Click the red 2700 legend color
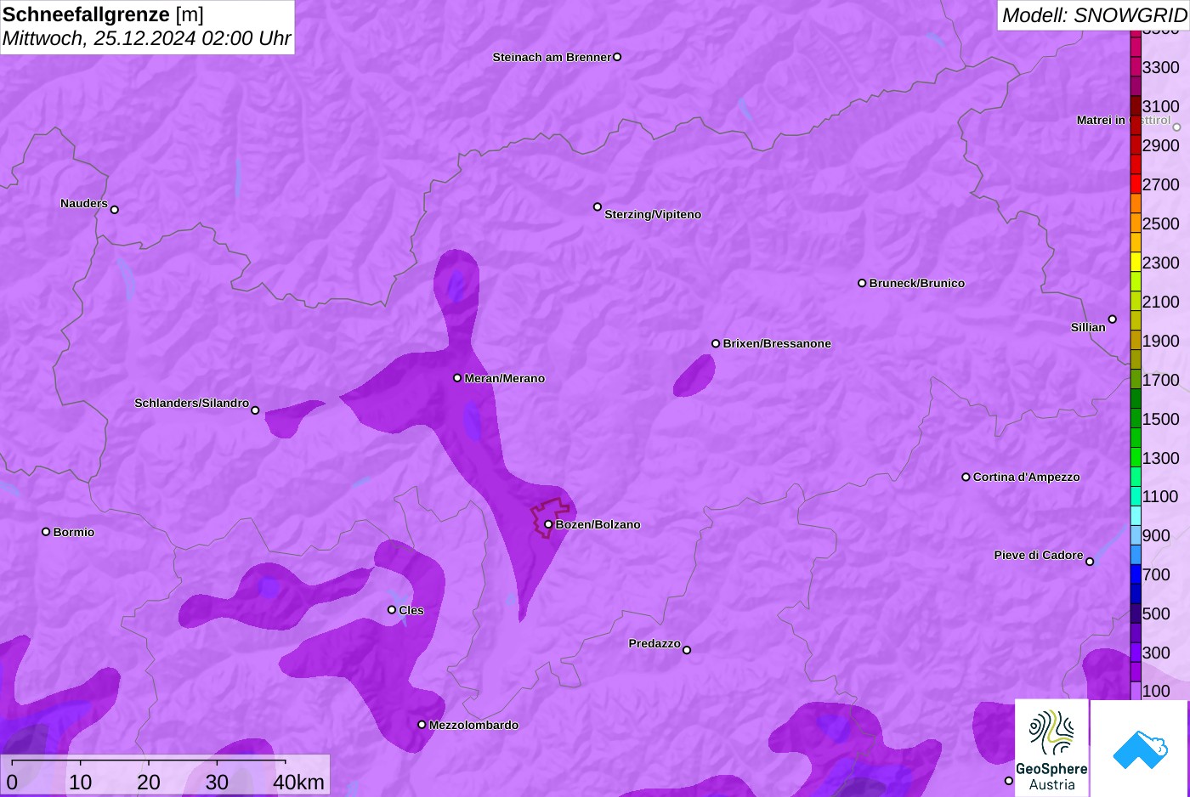The image size is (1190, 797). pos(1136,184)
